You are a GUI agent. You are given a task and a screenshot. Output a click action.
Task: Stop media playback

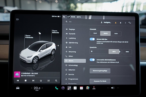point(26,81)
